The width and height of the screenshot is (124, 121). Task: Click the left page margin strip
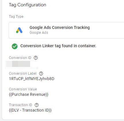point(1,60)
